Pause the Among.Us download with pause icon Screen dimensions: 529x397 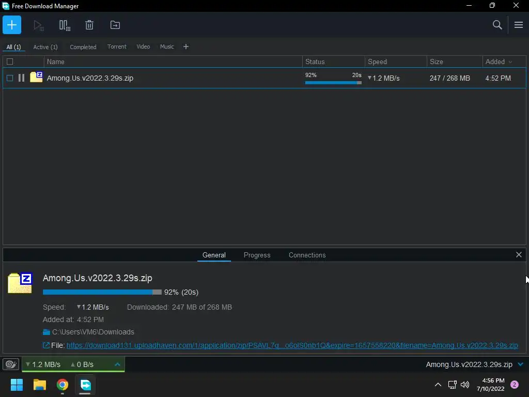[21, 78]
